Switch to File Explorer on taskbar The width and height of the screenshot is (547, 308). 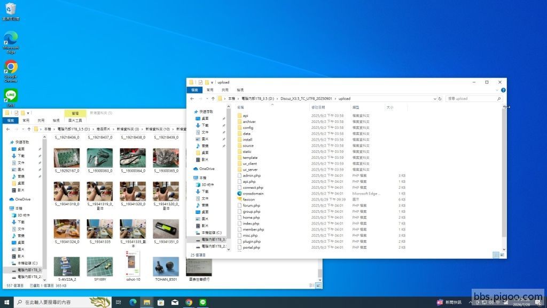(147, 302)
